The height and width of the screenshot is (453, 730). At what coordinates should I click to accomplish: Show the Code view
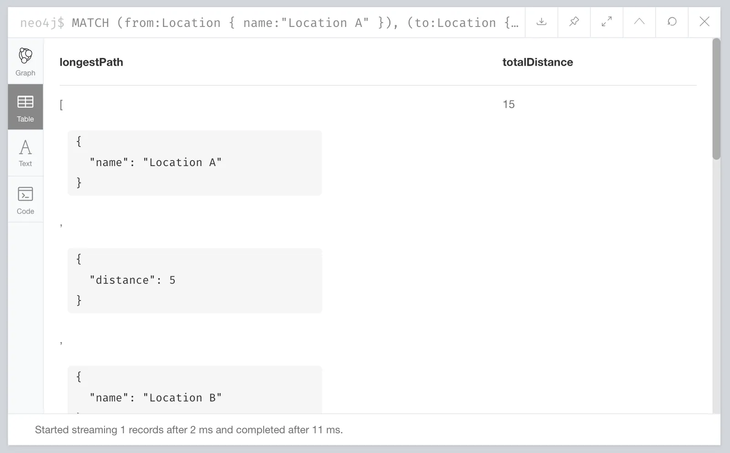click(26, 200)
